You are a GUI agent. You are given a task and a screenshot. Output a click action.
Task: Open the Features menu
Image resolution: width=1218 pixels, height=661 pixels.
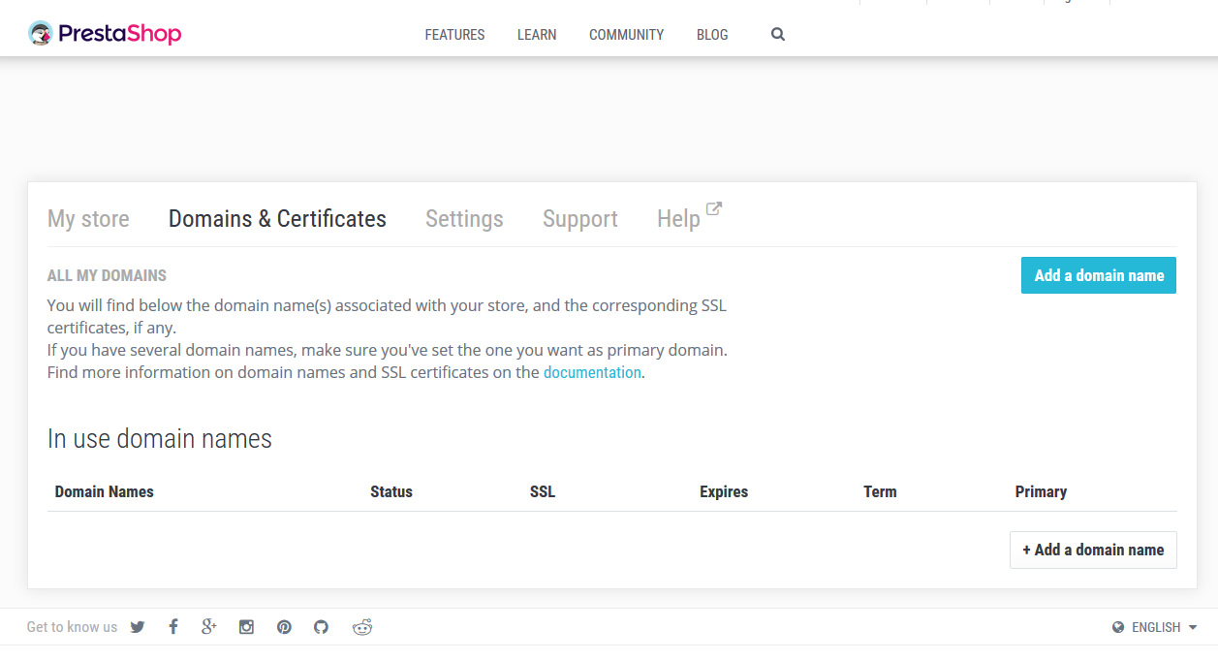click(x=454, y=35)
